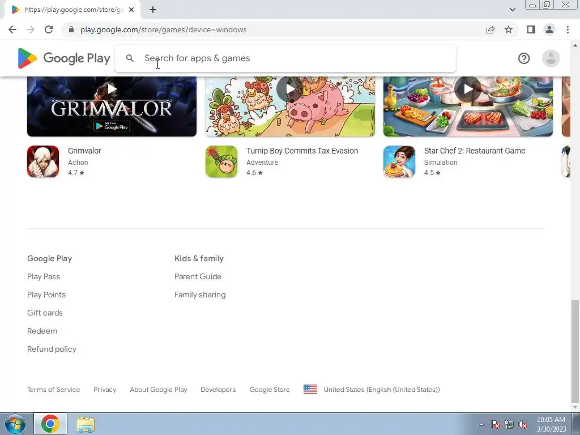Click the Grimvalor banner thumbnail
This screenshot has width=580, height=435.
point(112,106)
